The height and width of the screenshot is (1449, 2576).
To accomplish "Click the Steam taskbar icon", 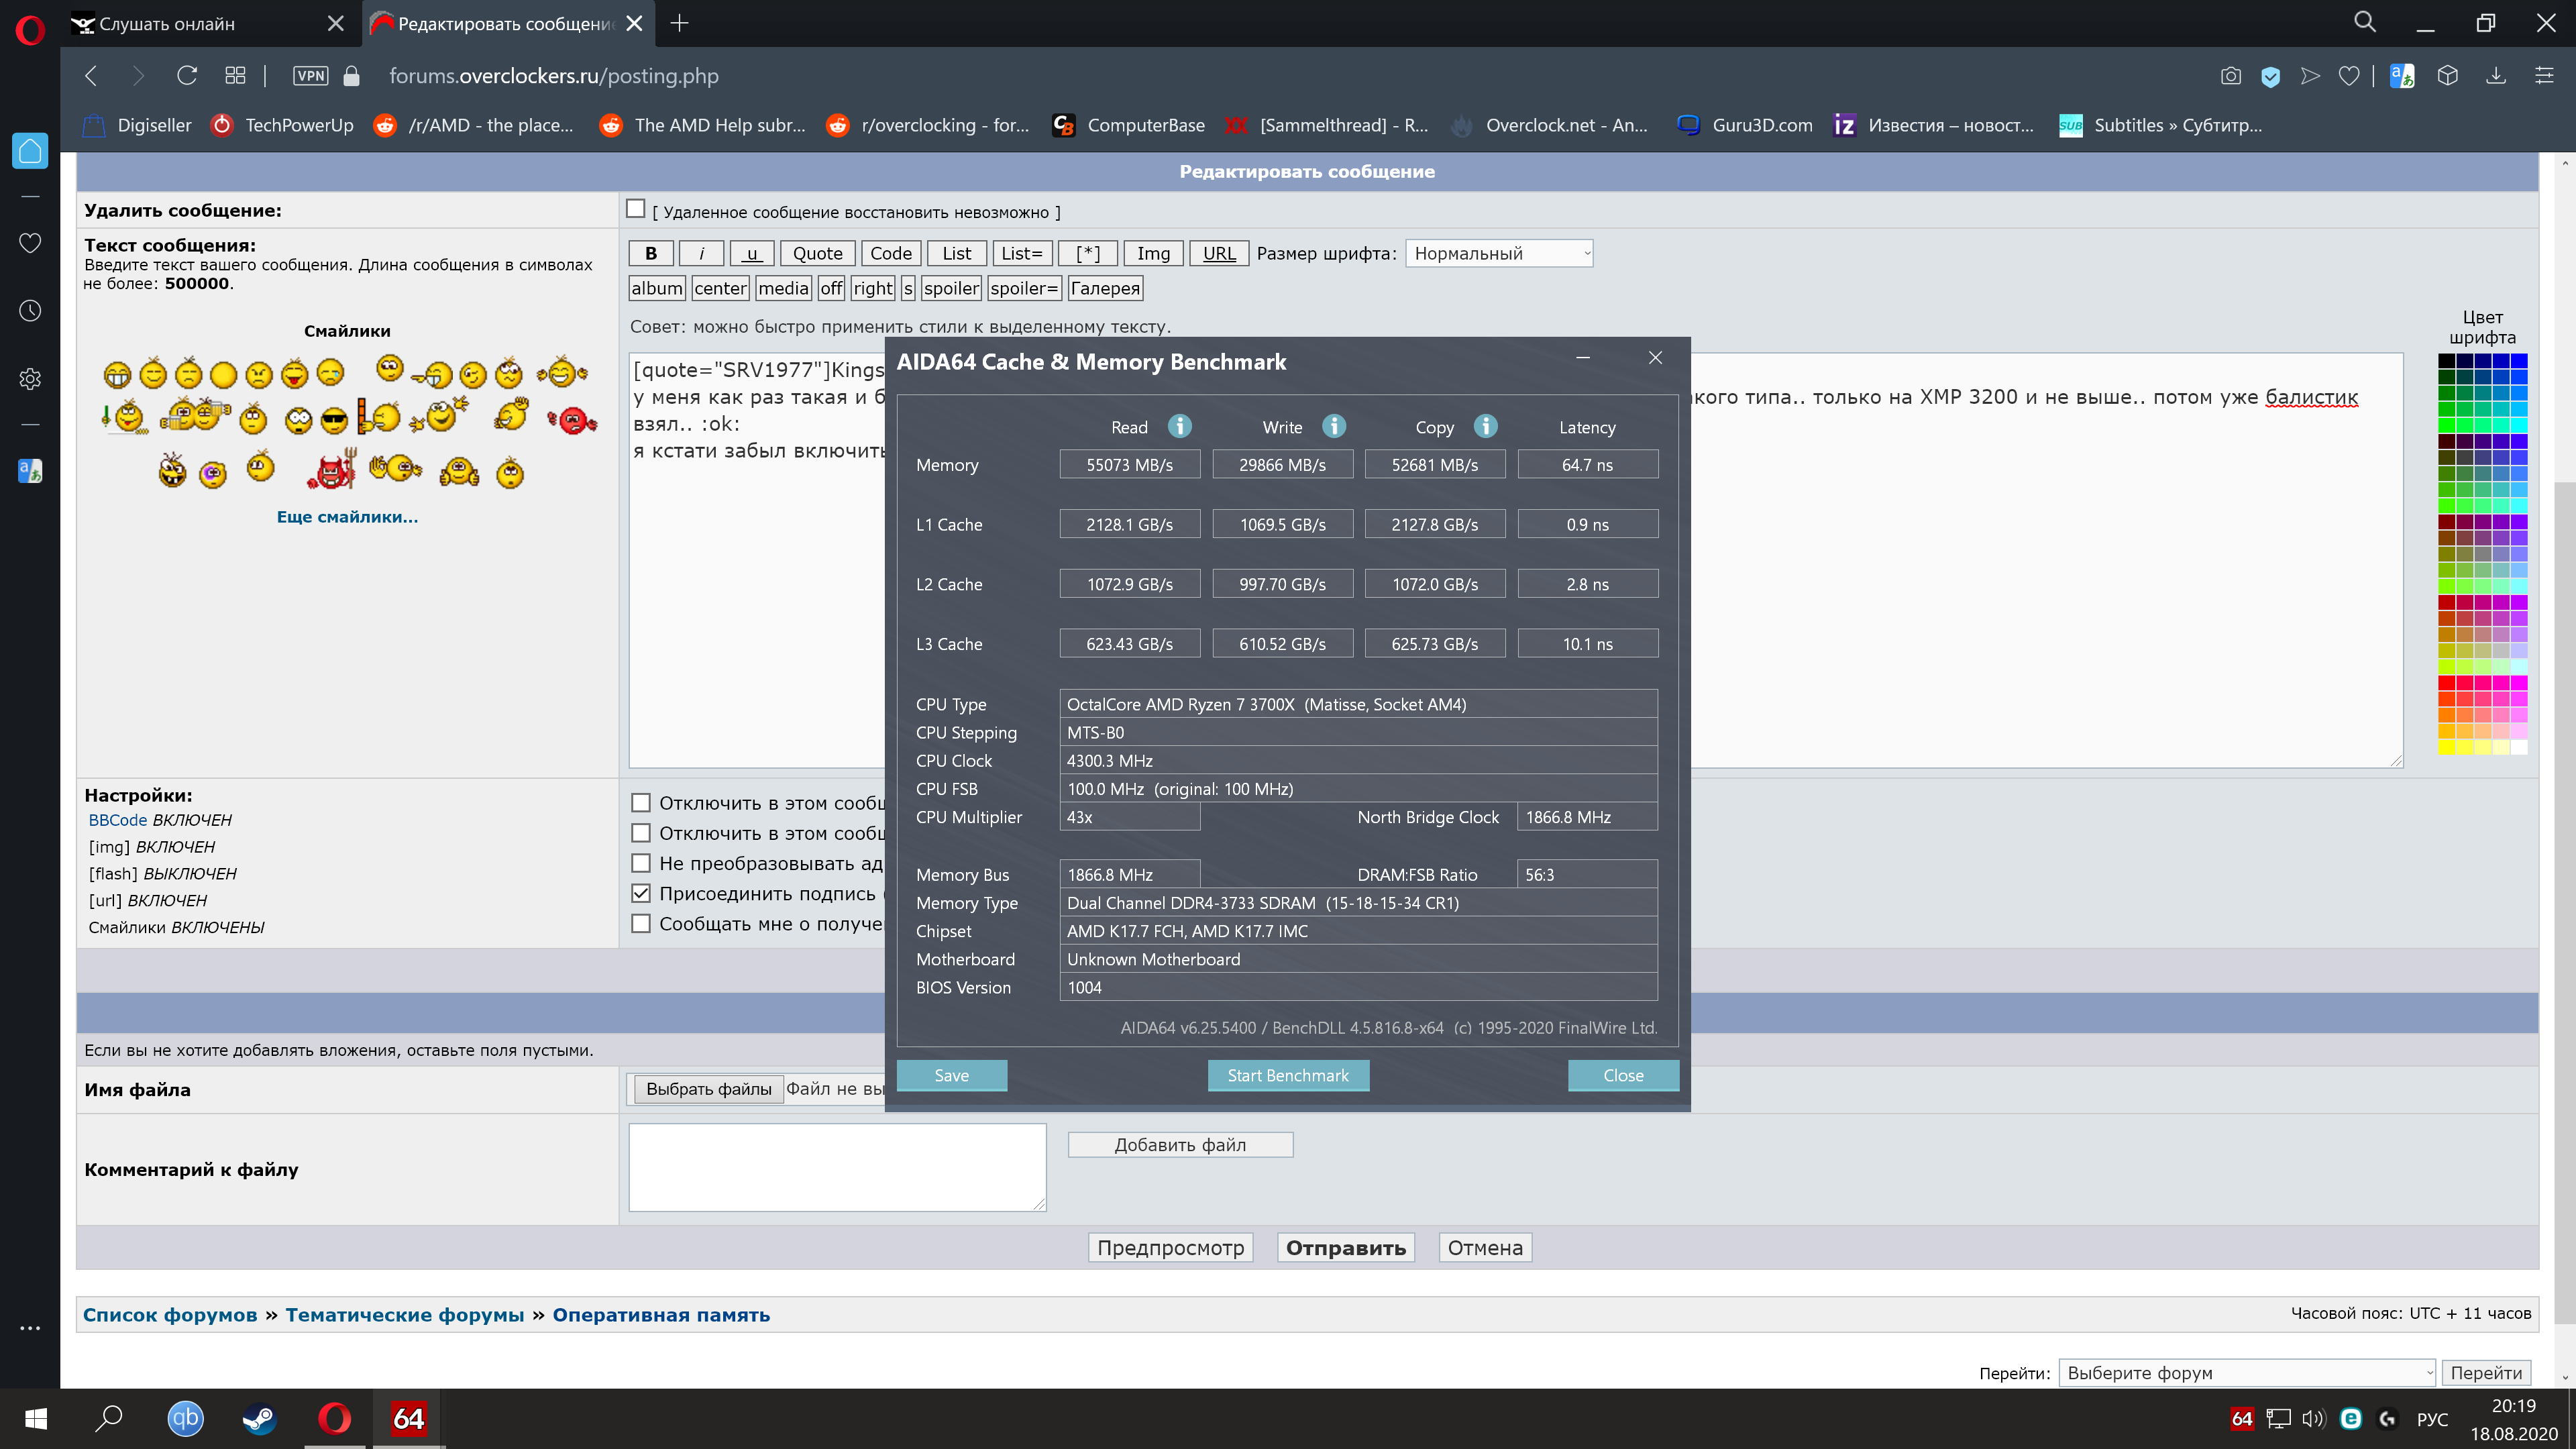I will [x=259, y=1418].
